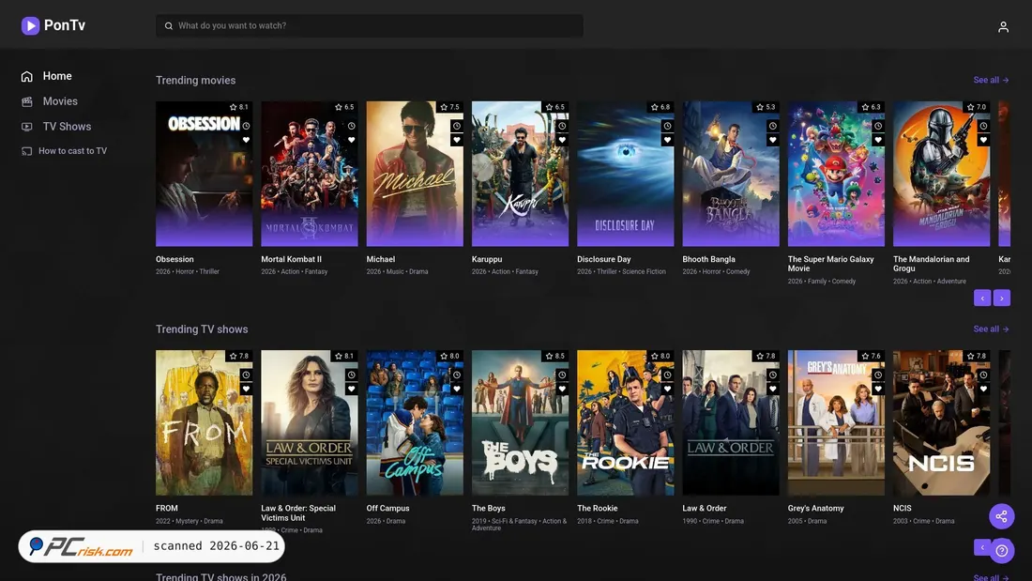
Task: Favorite Karuppu with heart icon
Action: pos(562,140)
